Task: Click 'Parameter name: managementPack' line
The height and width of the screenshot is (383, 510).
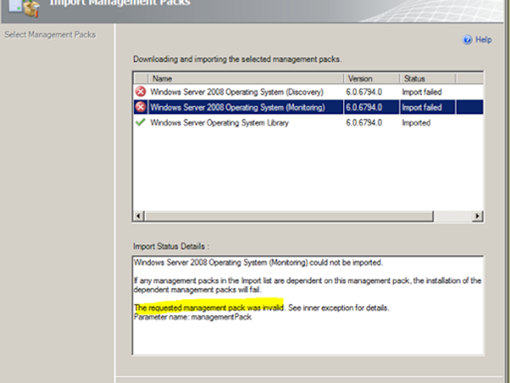Action: pyautogui.click(x=193, y=317)
